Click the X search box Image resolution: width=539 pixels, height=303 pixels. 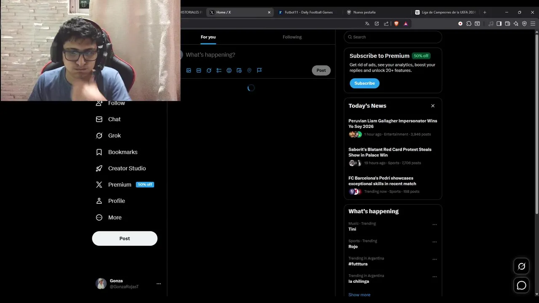click(393, 37)
